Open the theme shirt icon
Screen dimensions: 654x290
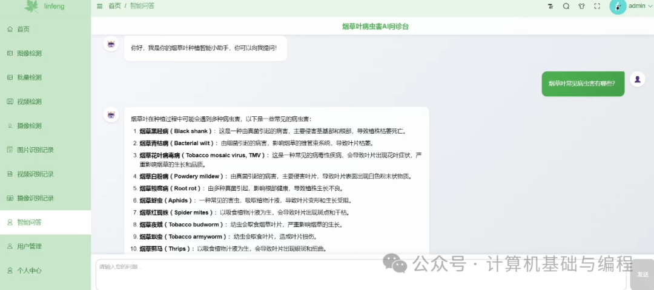(581, 6)
